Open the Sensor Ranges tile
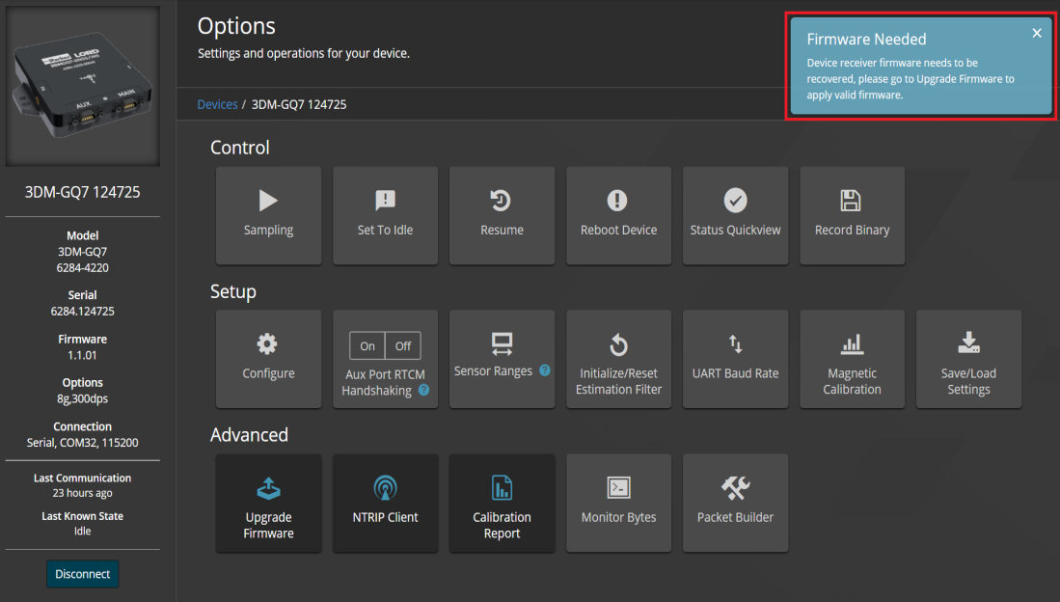This screenshot has width=1060, height=602. pos(502,359)
